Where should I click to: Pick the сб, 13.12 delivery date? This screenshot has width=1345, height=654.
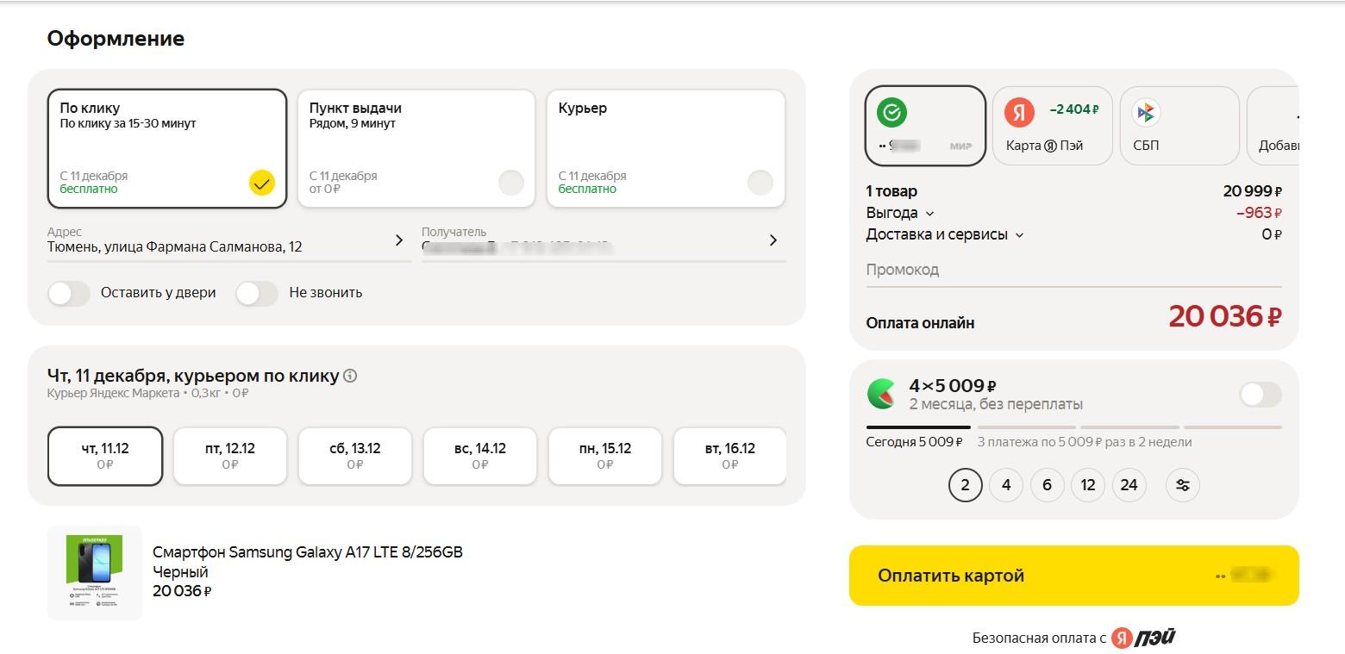(354, 456)
